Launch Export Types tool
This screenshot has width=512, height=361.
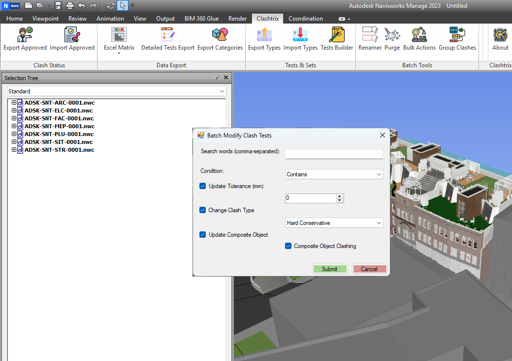[264, 39]
